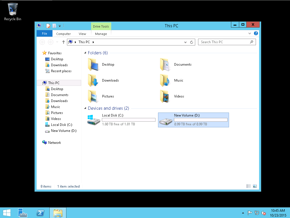290x218 pixels.
Task: Open the Help question mark icon
Action: [x=256, y=34]
